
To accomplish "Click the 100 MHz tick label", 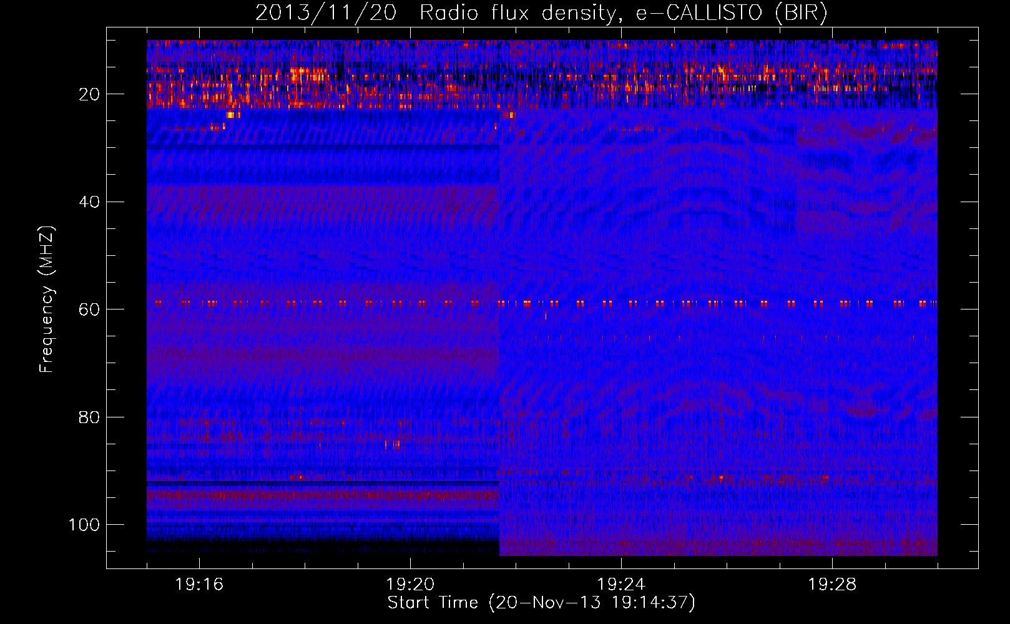I will pos(84,525).
